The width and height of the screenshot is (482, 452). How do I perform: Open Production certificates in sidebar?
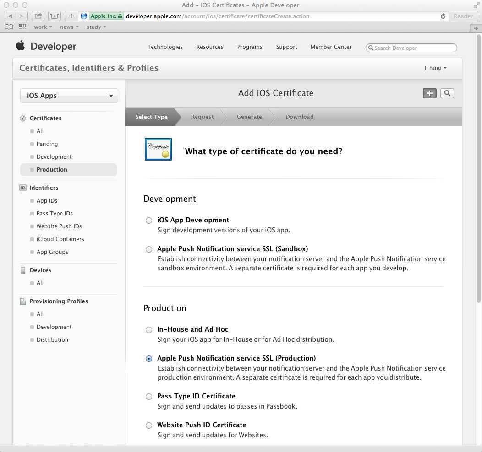tap(69, 170)
